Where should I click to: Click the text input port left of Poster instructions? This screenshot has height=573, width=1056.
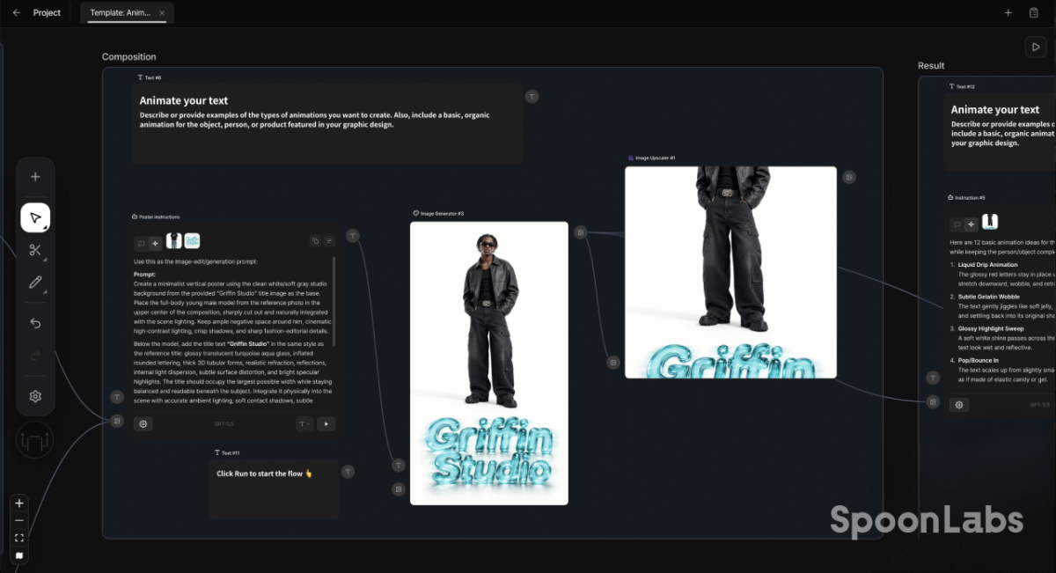[117, 397]
